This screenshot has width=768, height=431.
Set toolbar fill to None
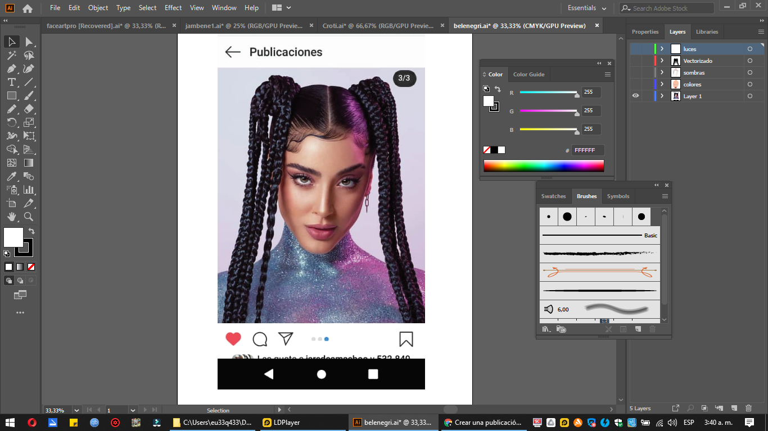point(31,267)
